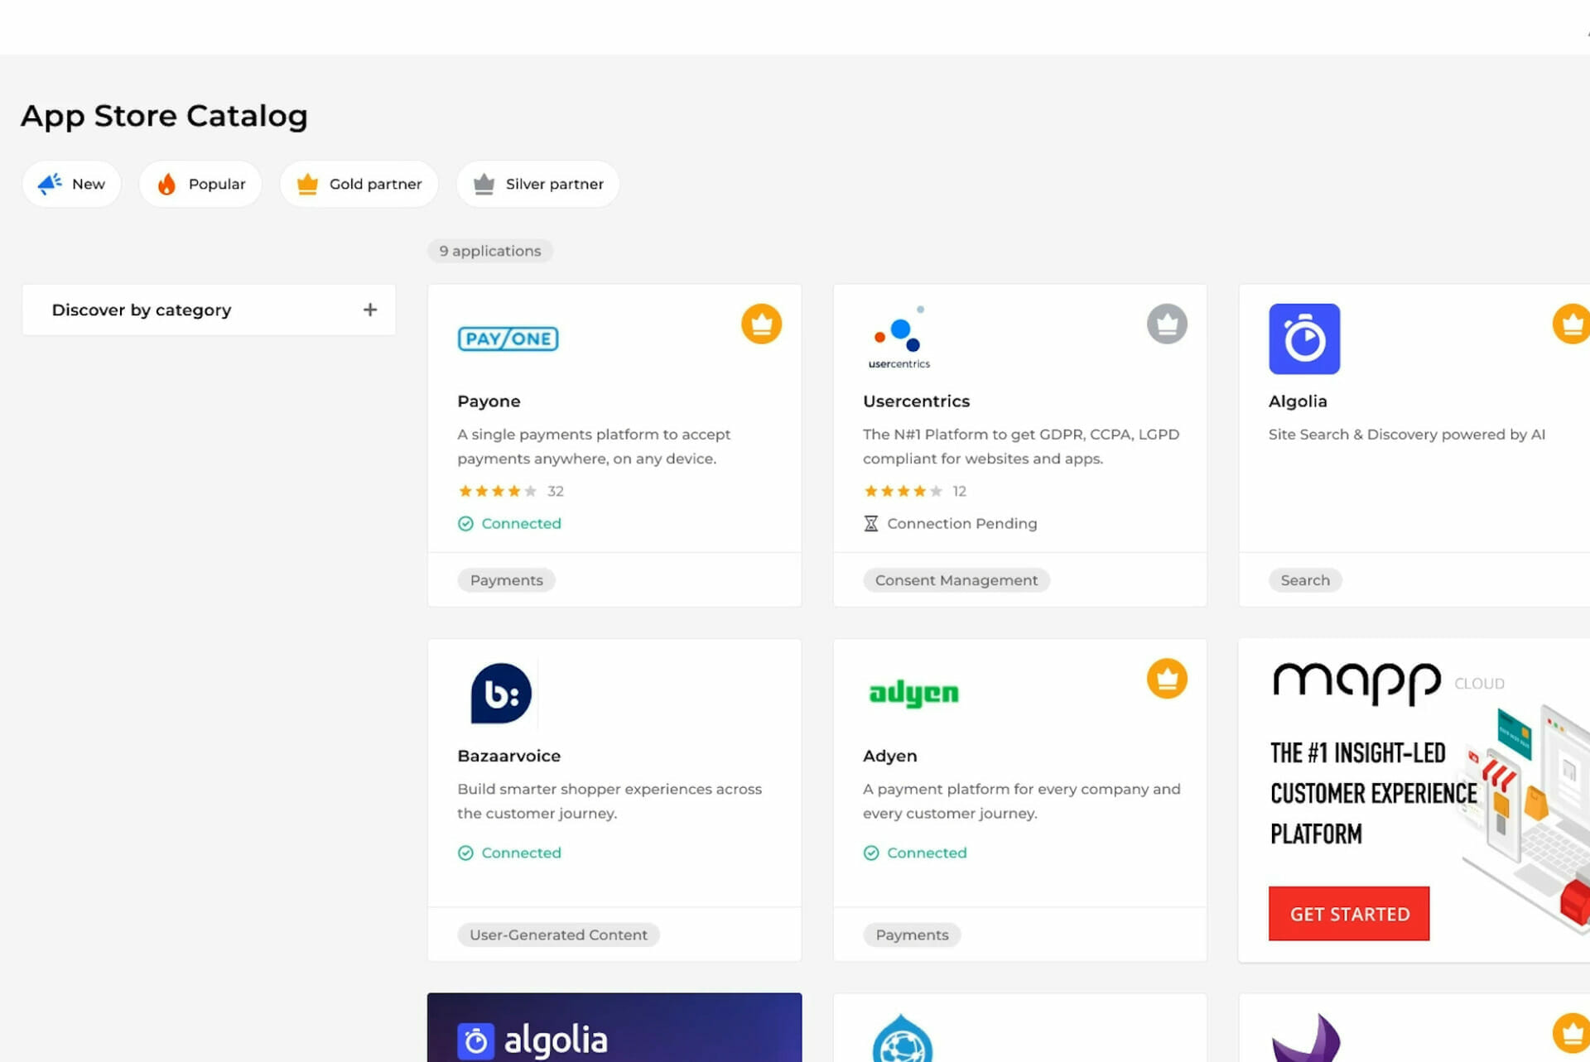Click the silver partner crown badge on Usercentrics card

1167,324
